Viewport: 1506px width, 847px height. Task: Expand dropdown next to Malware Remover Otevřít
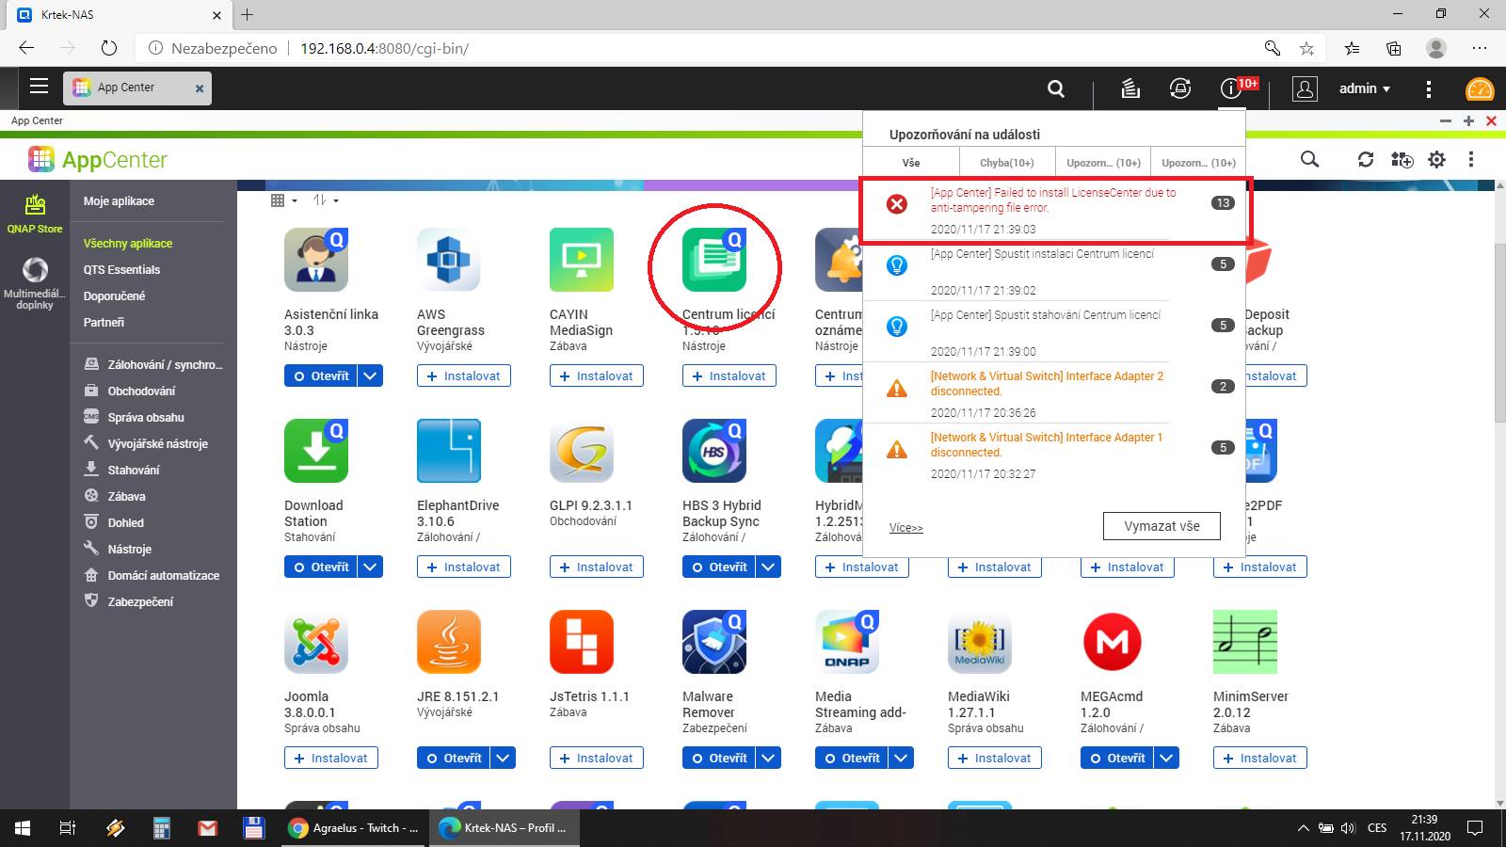coord(769,758)
